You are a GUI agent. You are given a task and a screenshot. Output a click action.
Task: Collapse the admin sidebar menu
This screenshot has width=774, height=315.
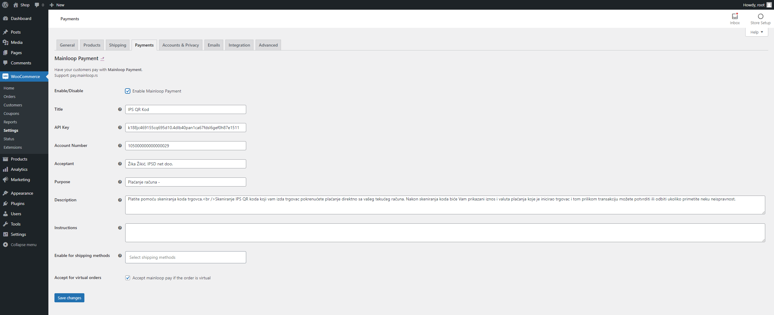point(23,245)
